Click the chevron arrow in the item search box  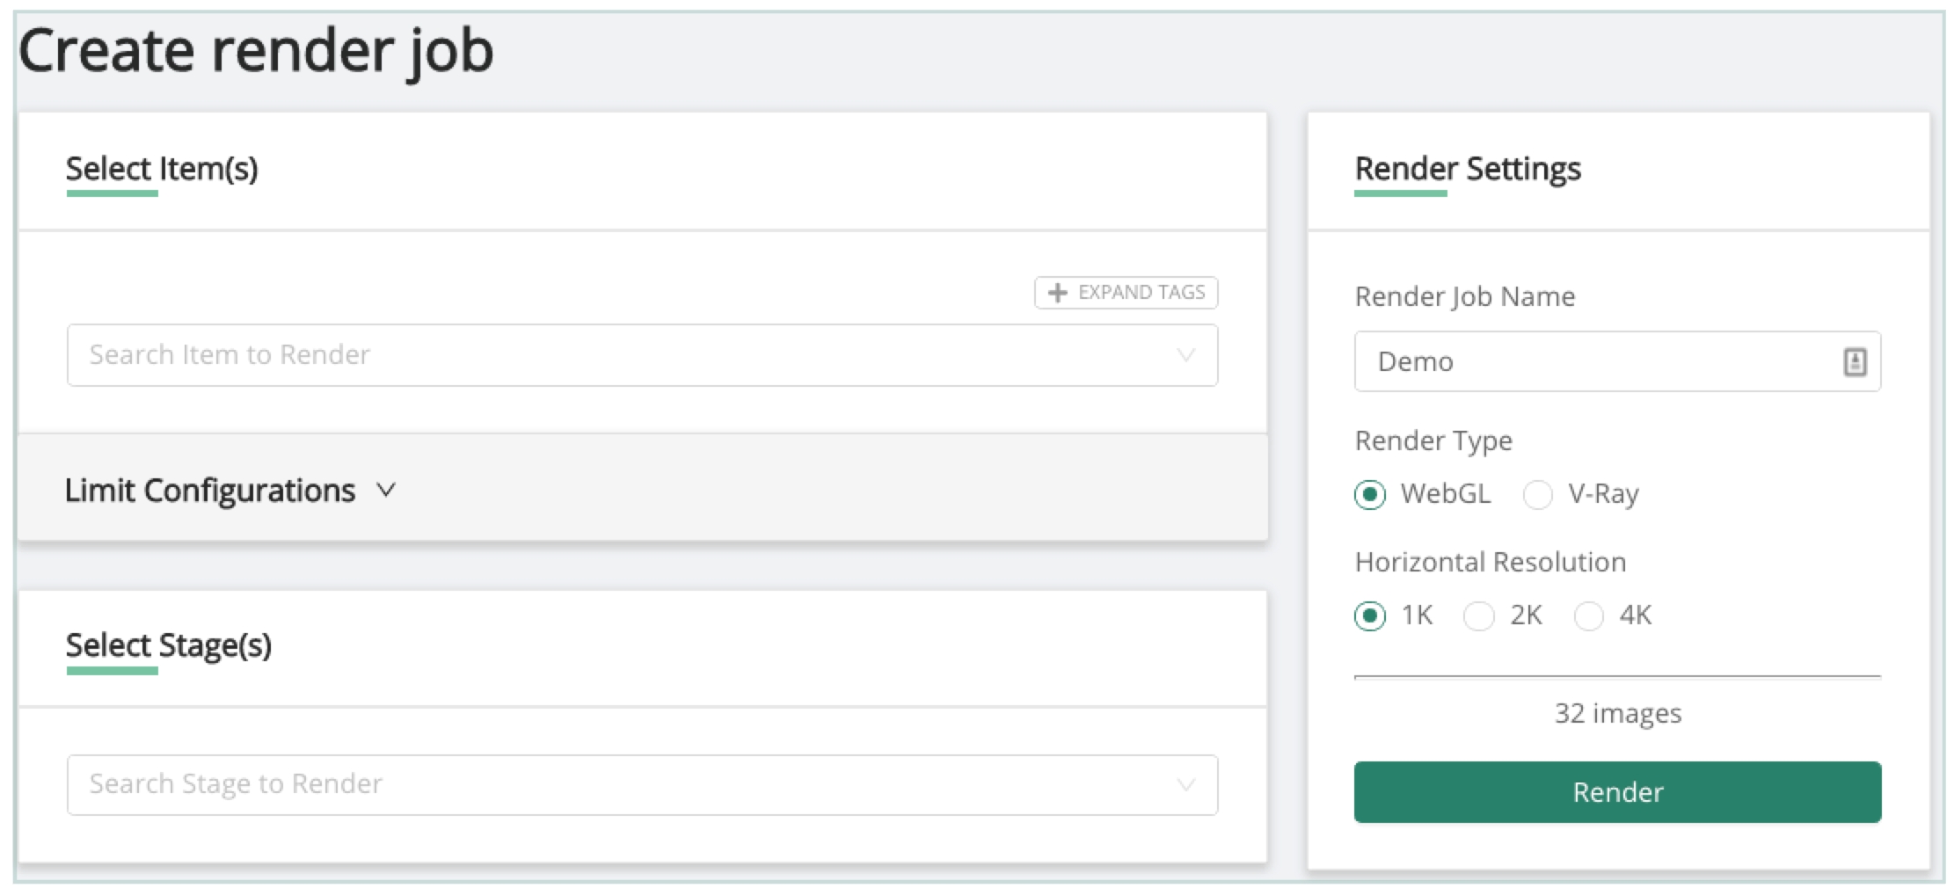coord(1185,355)
